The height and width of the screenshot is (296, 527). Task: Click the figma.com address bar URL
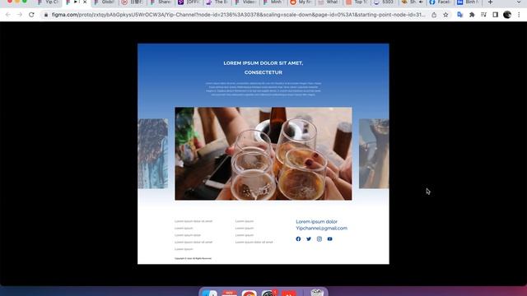coord(238,15)
